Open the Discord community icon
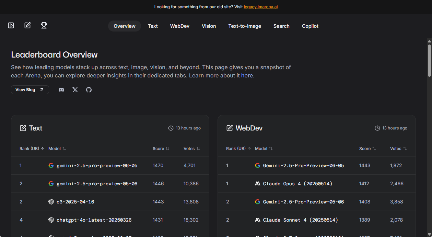This screenshot has width=432, height=237. pyautogui.click(x=61, y=90)
